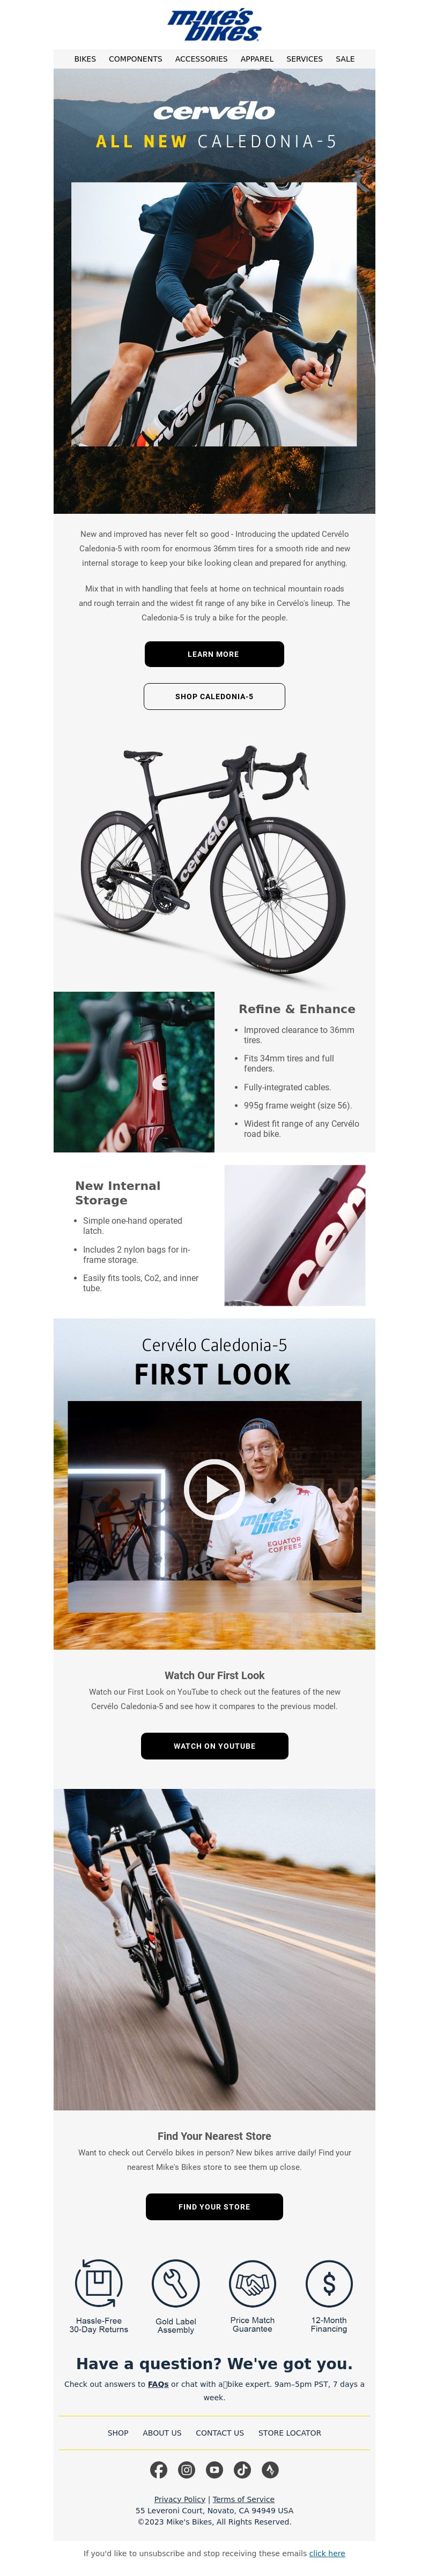Click the STORE LOCATOR footer link

click(290, 2433)
